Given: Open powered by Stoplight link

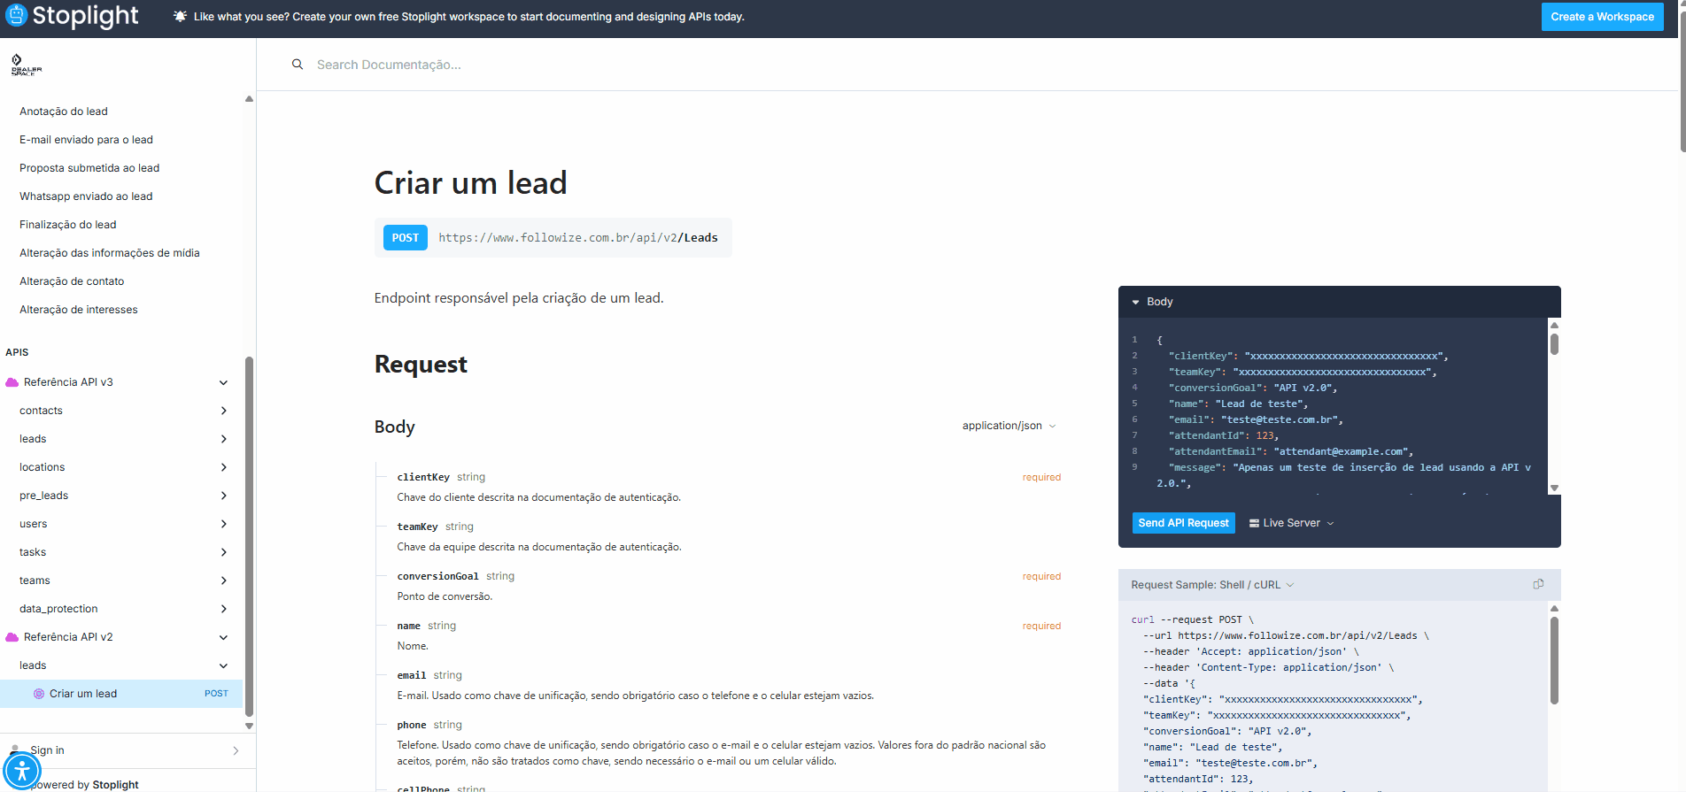Looking at the screenshot, I should (x=84, y=784).
